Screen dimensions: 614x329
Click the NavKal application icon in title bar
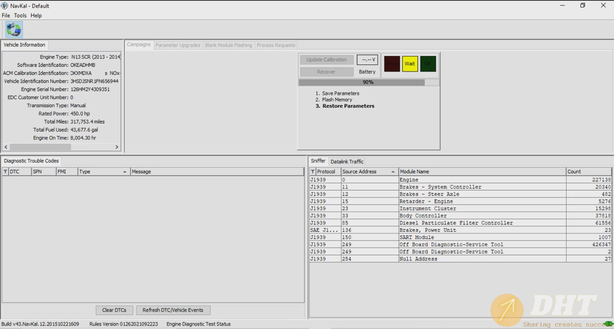pos(4,6)
